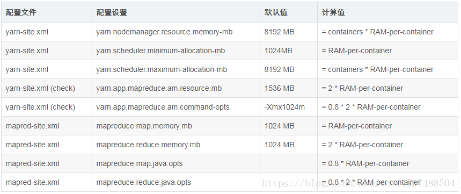Click the 默认值 column header
Viewport: 461px width, 194px height.
tap(276, 13)
